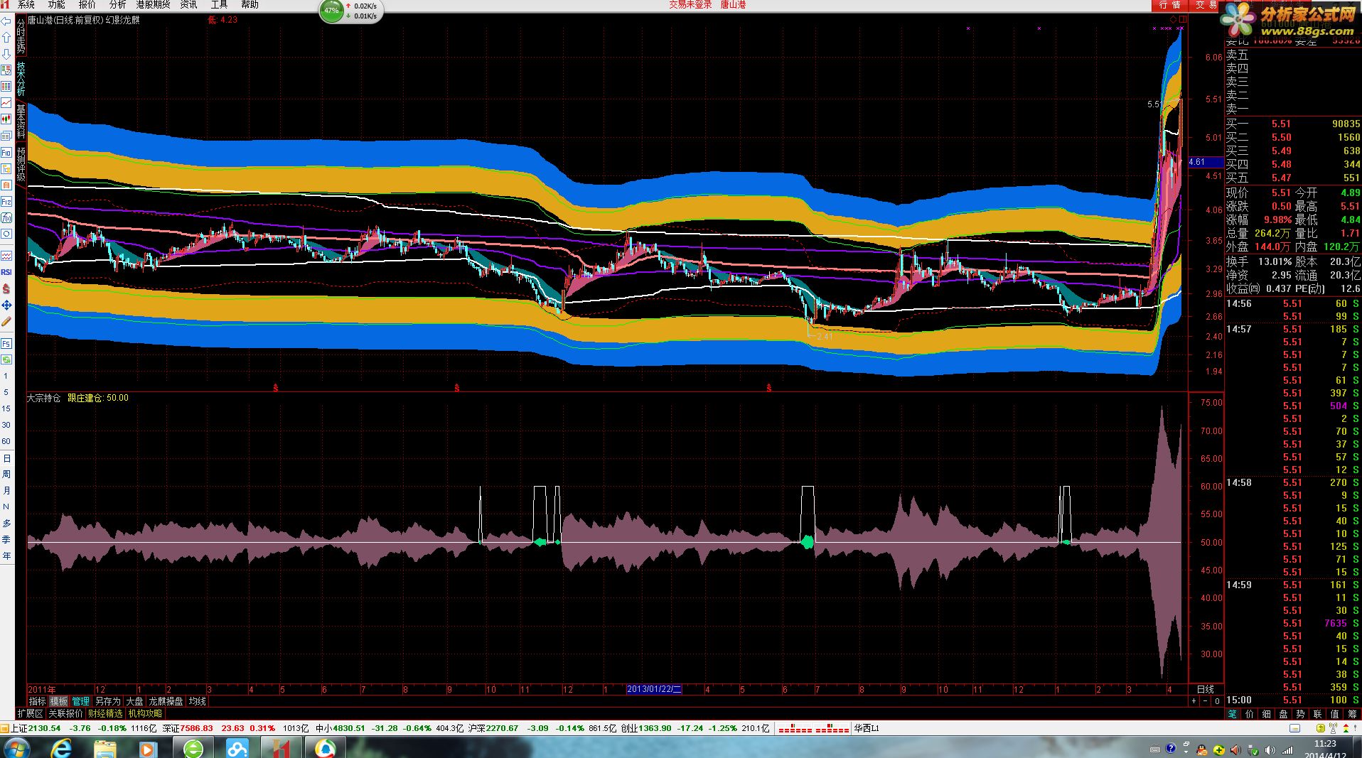Open Internet Explorer from the taskbar
The height and width of the screenshot is (758, 1362).
[61, 748]
